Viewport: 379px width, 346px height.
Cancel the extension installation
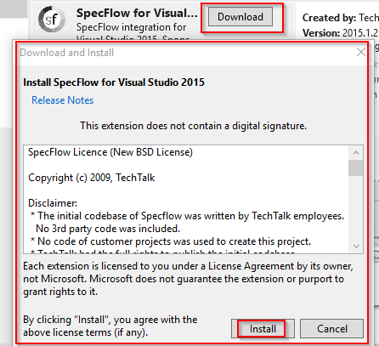tap(331, 329)
